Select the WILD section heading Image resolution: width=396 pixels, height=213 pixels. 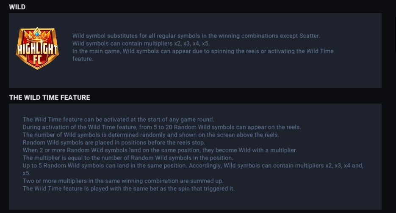click(17, 7)
